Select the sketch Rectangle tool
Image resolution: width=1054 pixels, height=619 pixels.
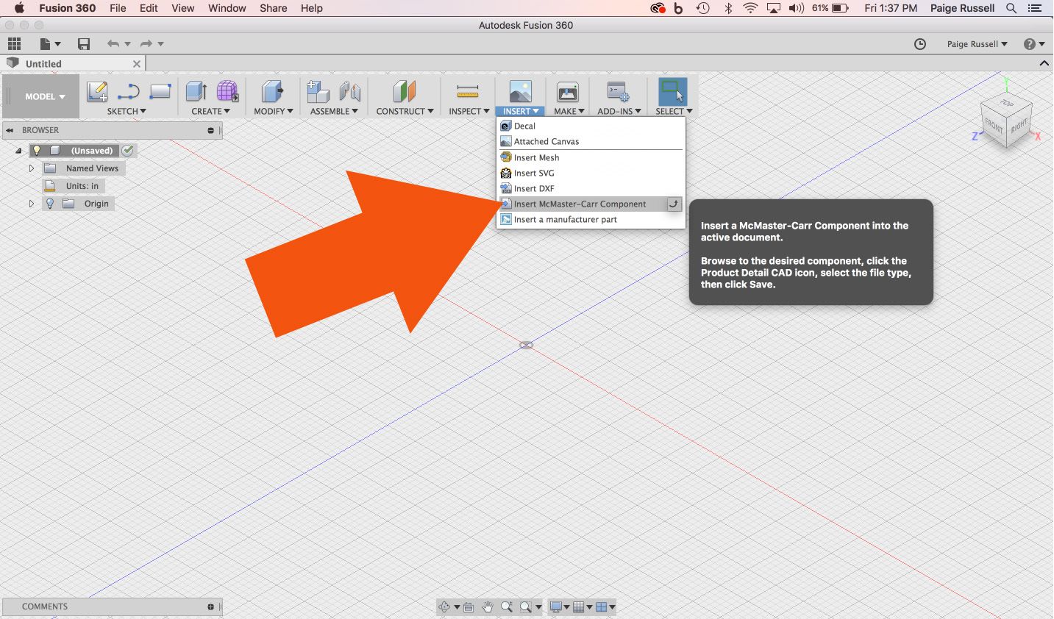(160, 92)
